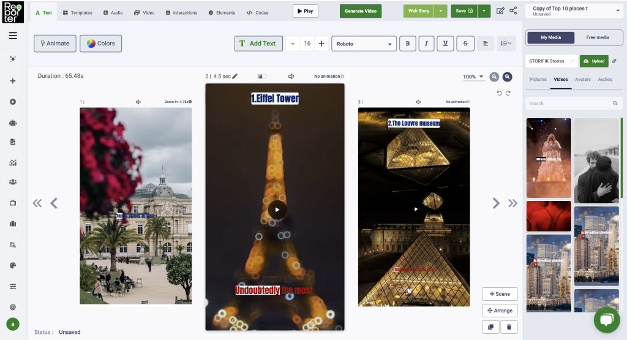Open the document icon in sidebar
The width and height of the screenshot is (627, 340).
point(13,142)
